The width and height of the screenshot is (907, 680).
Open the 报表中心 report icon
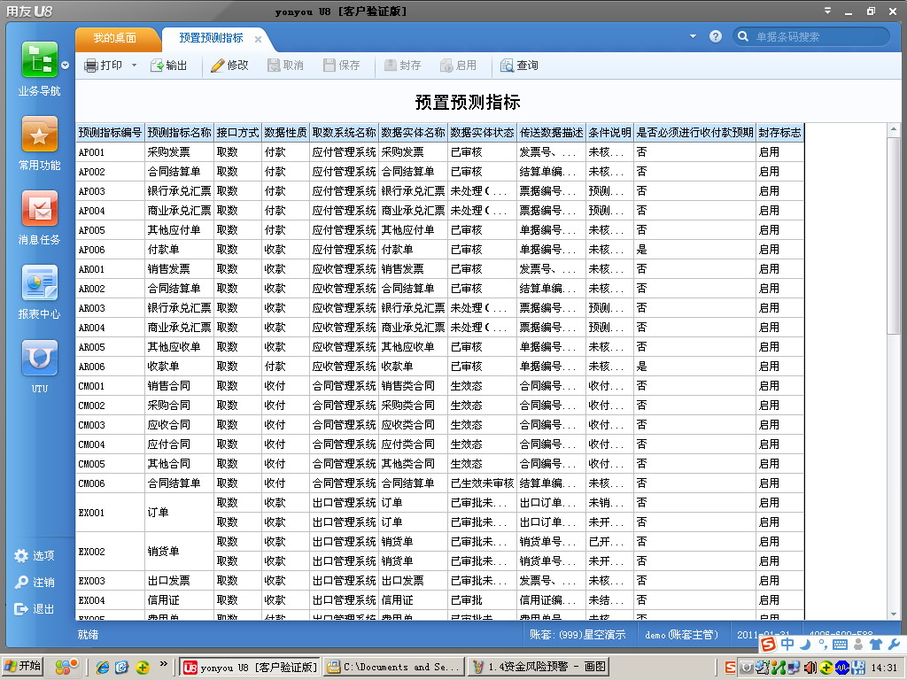click(x=39, y=282)
